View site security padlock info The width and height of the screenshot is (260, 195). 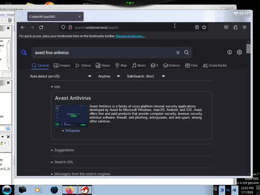(70, 27)
